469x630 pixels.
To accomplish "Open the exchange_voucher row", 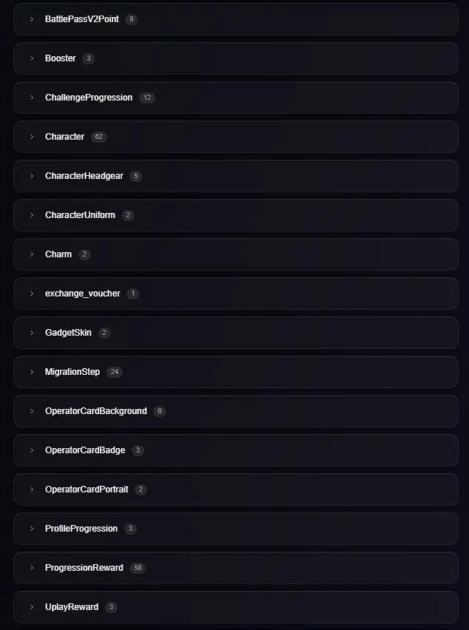I will point(236,294).
